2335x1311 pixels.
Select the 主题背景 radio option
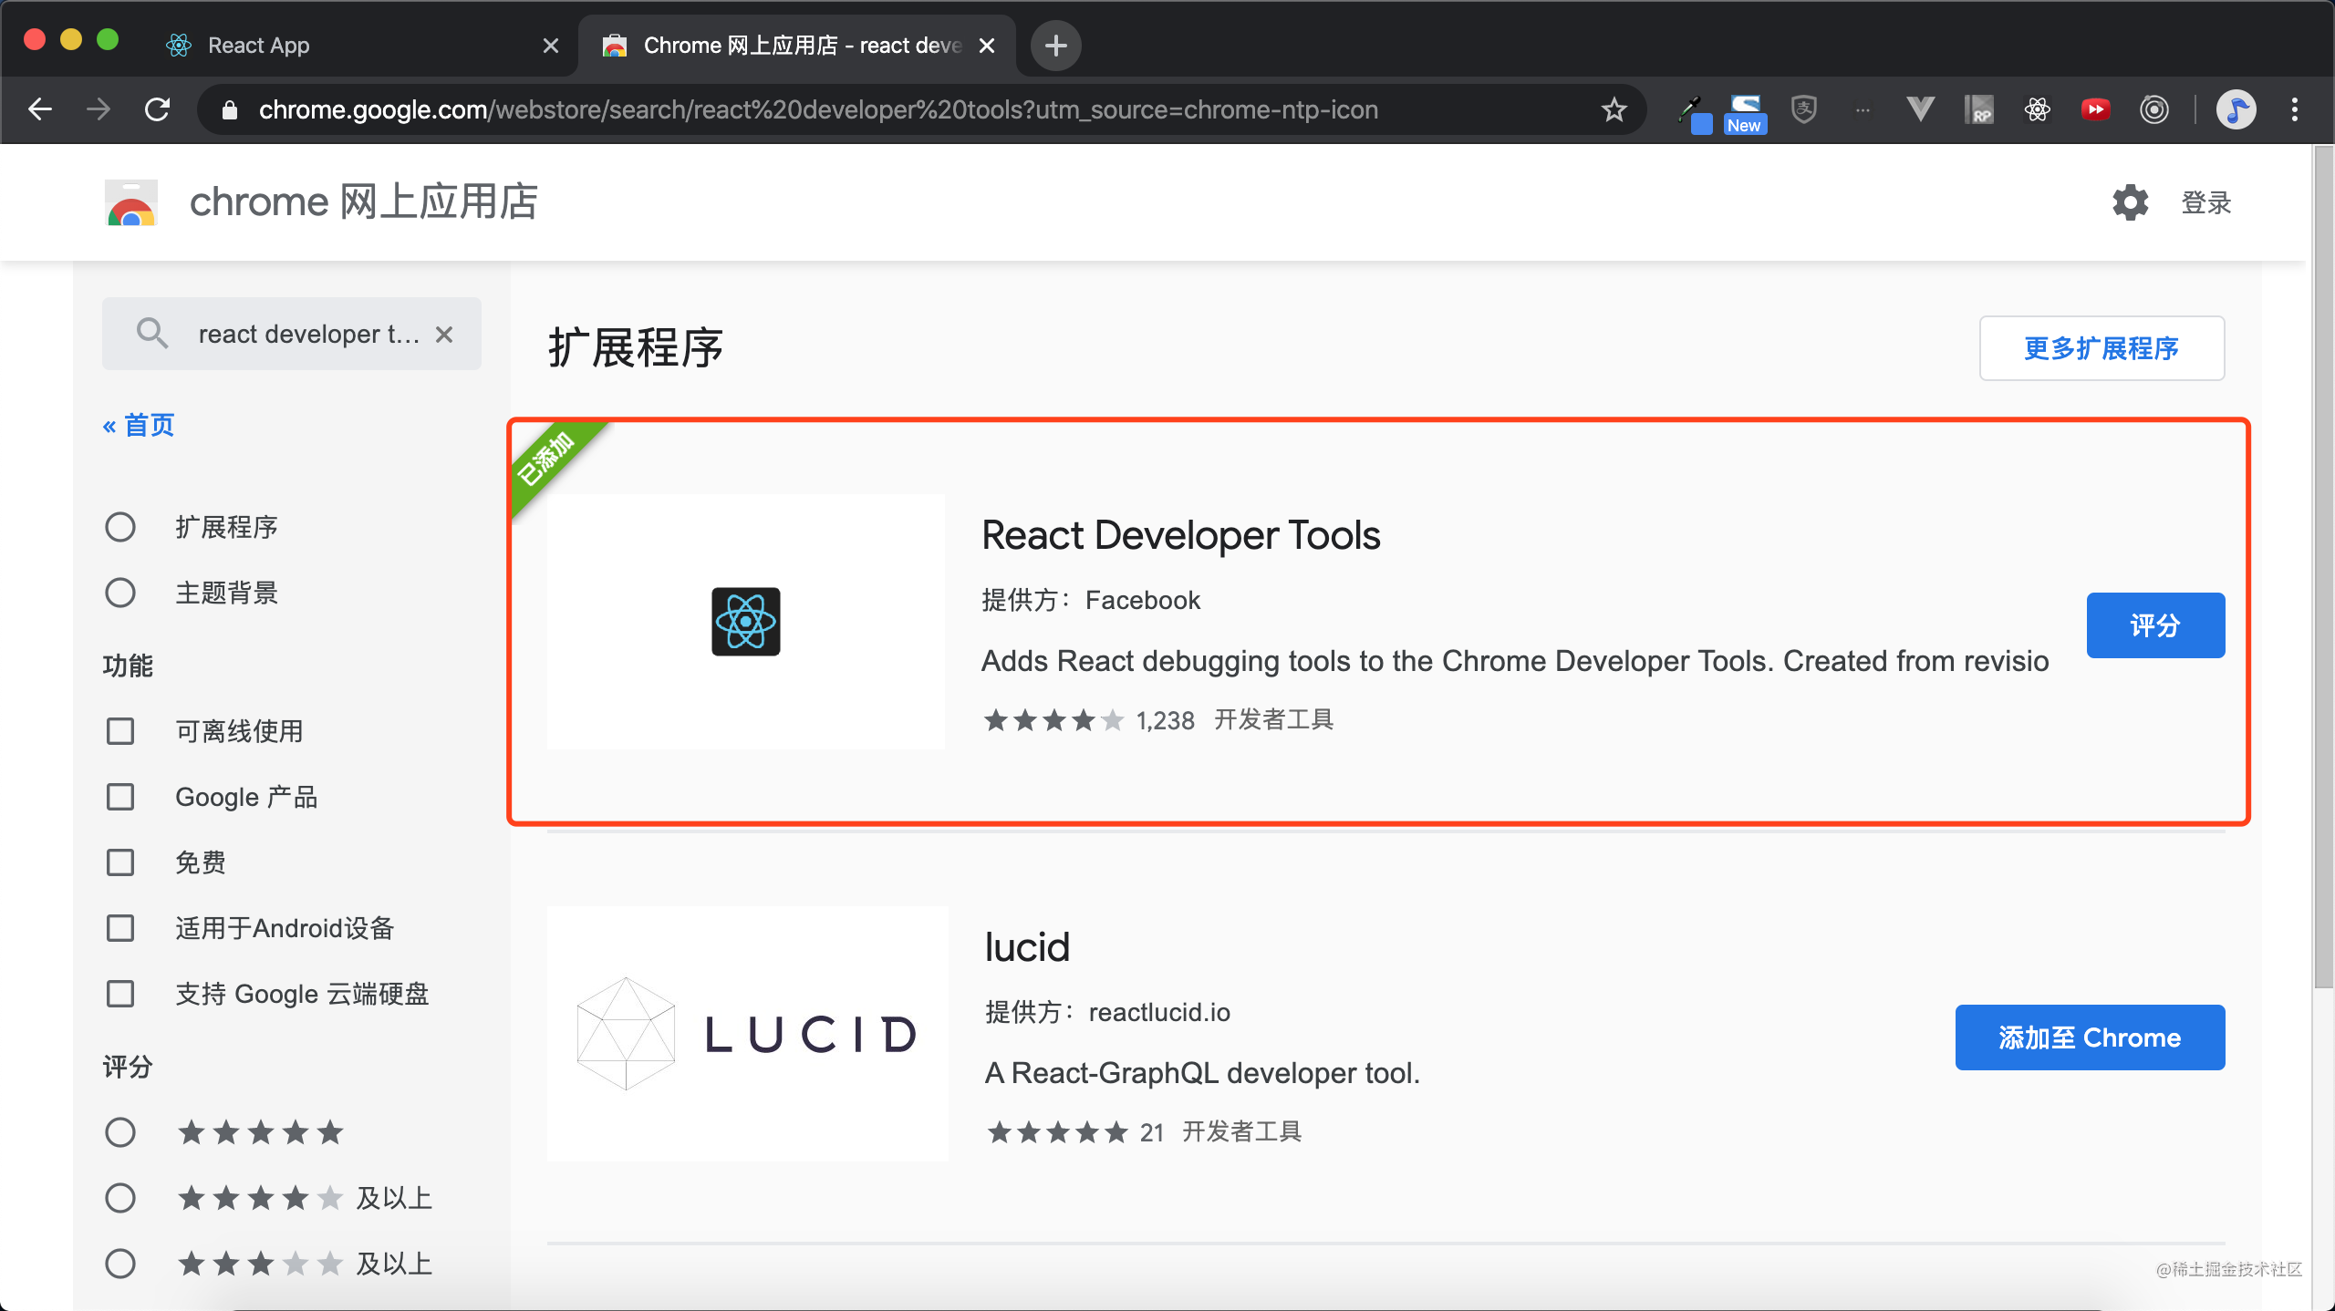[120, 593]
